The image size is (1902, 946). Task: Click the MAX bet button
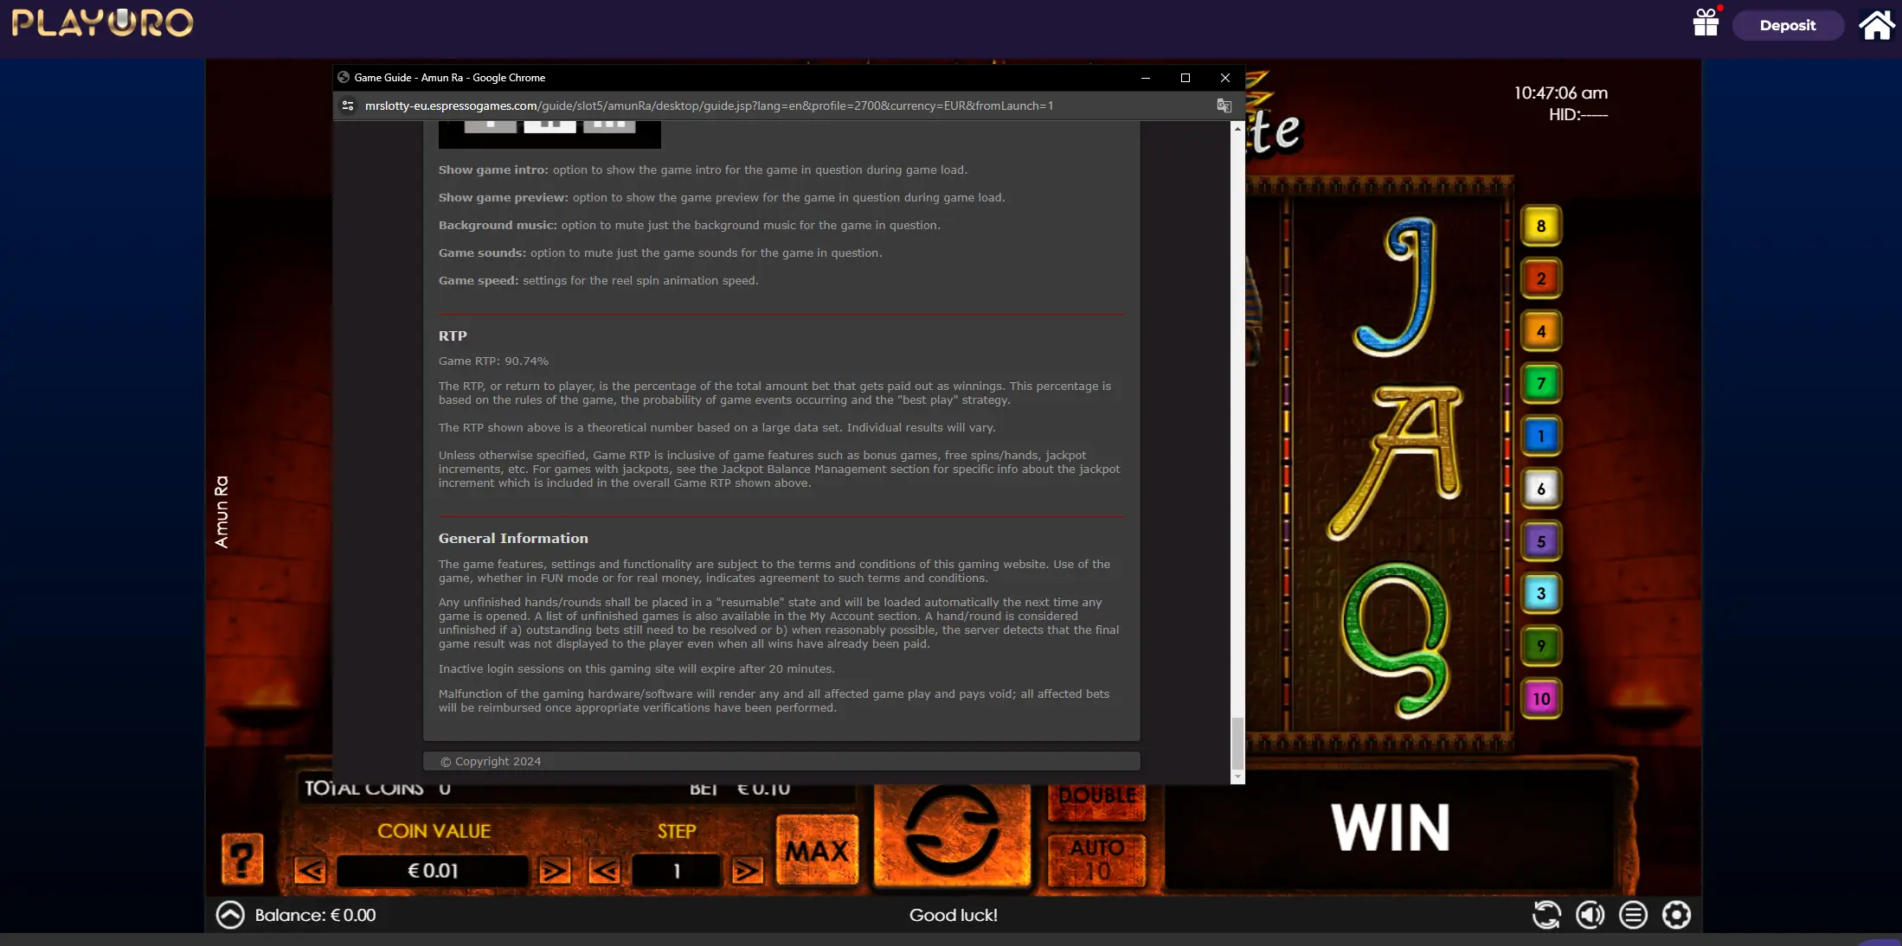point(817,851)
